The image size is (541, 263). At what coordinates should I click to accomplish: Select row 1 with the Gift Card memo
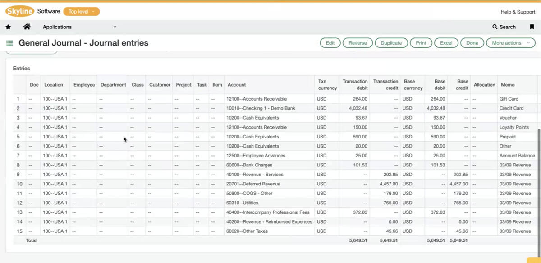(x=135, y=99)
